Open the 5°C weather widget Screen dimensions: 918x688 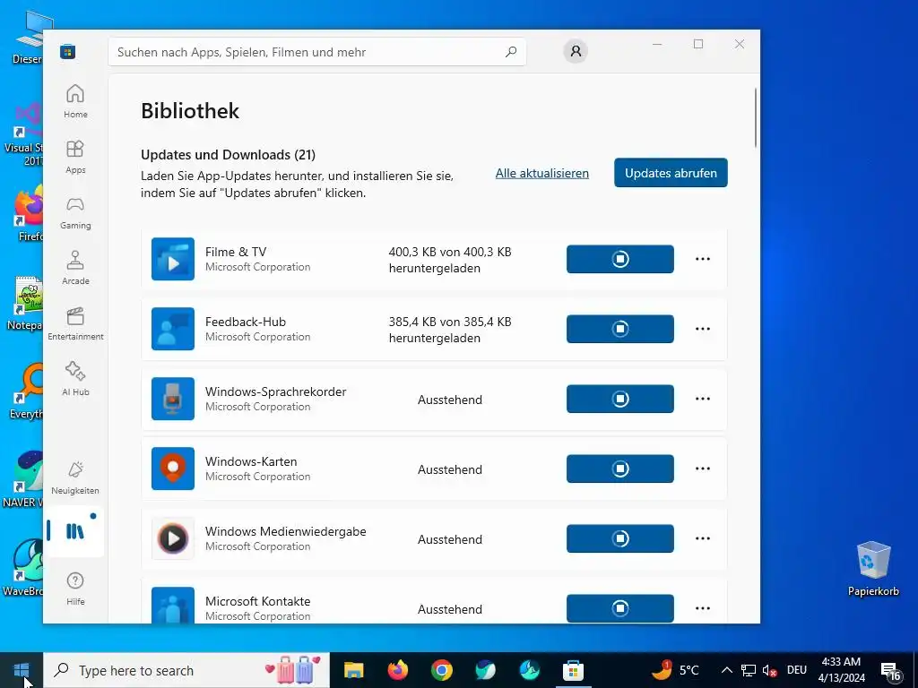pyautogui.click(x=676, y=670)
